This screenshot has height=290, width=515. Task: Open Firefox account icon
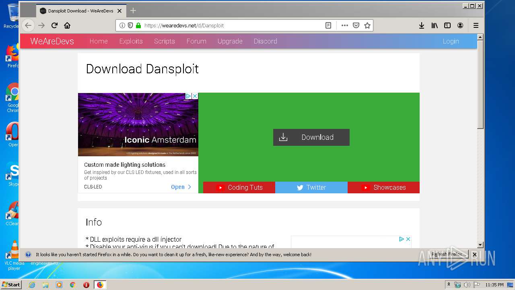pos(460,25)
